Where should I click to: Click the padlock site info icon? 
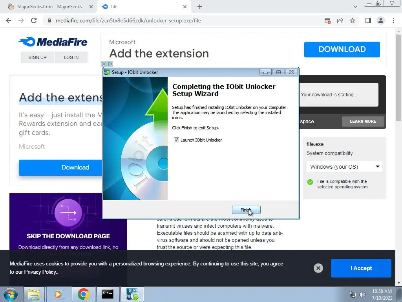49,20
